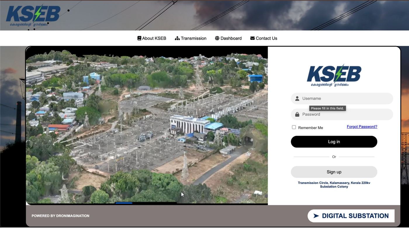Click the lock icon in Password field

(x=297, y=114)
